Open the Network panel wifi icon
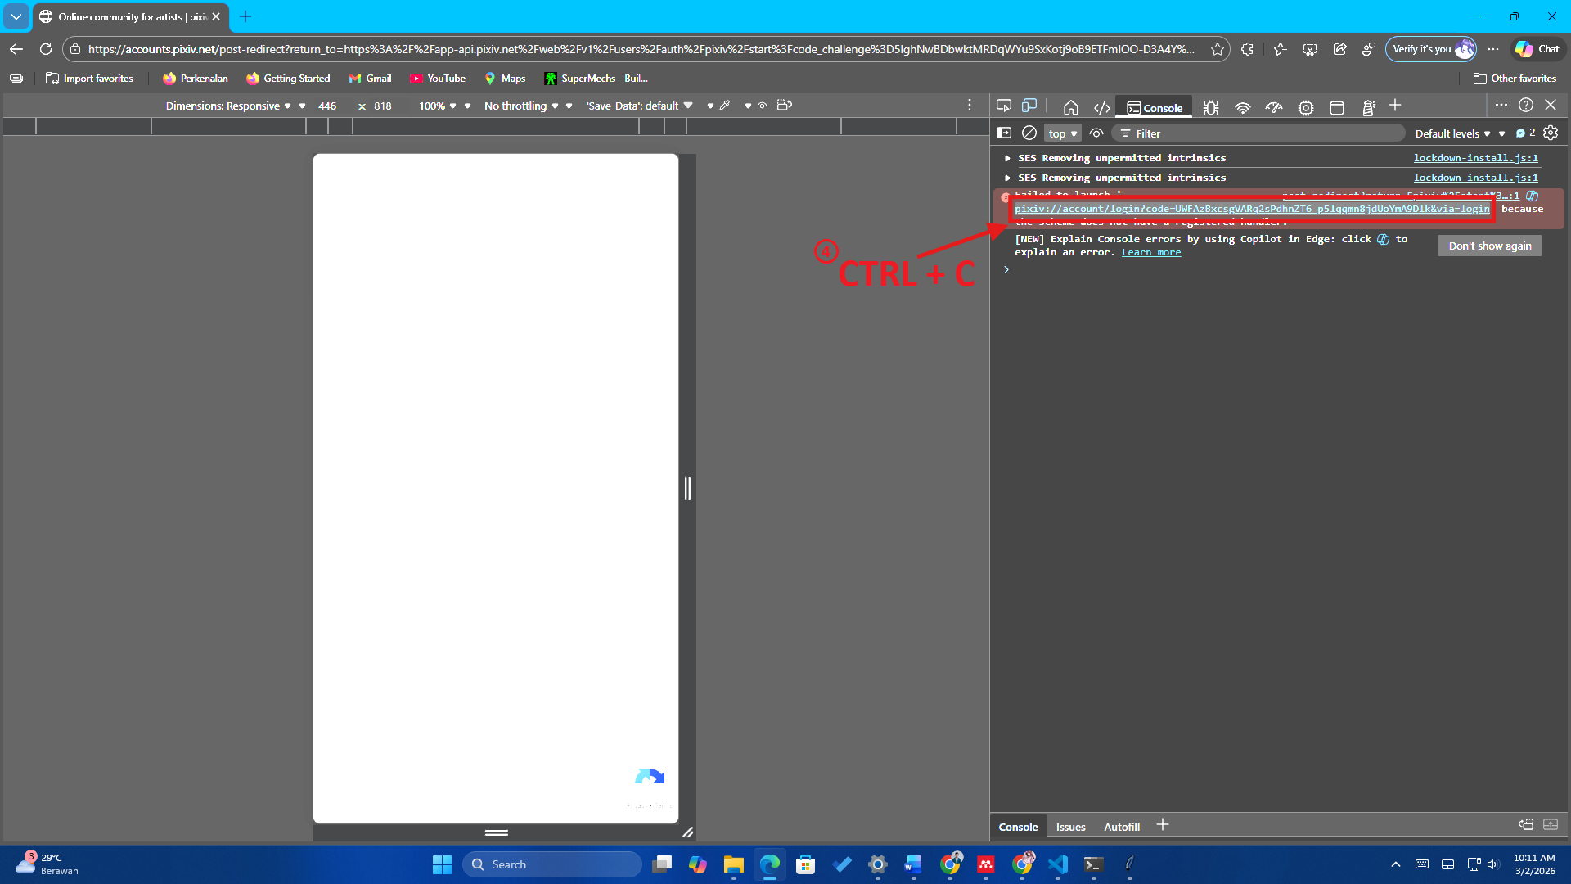This screenshot has width=1571, height=884. pos(1243,106)
